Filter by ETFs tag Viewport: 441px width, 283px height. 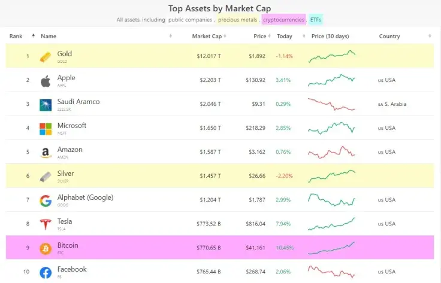316,20
